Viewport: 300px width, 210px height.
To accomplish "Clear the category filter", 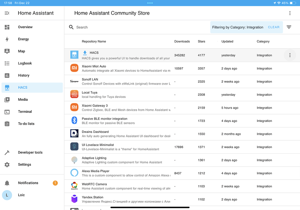I will click(274, 27).
